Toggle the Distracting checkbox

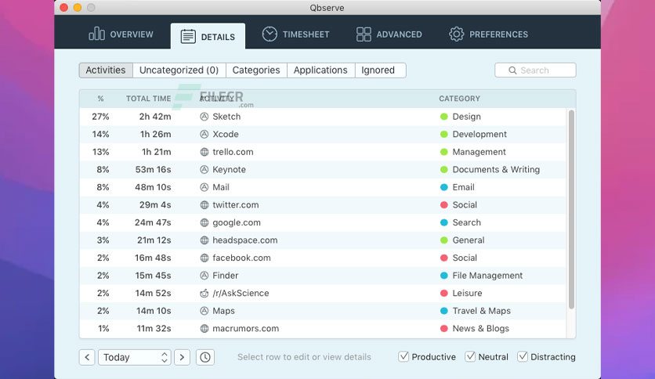pyautogui.click(x=522, y=356)
